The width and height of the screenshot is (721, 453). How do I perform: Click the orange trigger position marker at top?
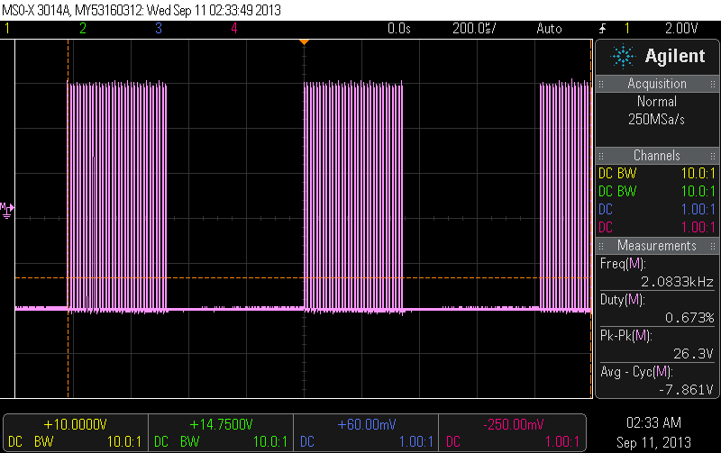pos(304,41)
